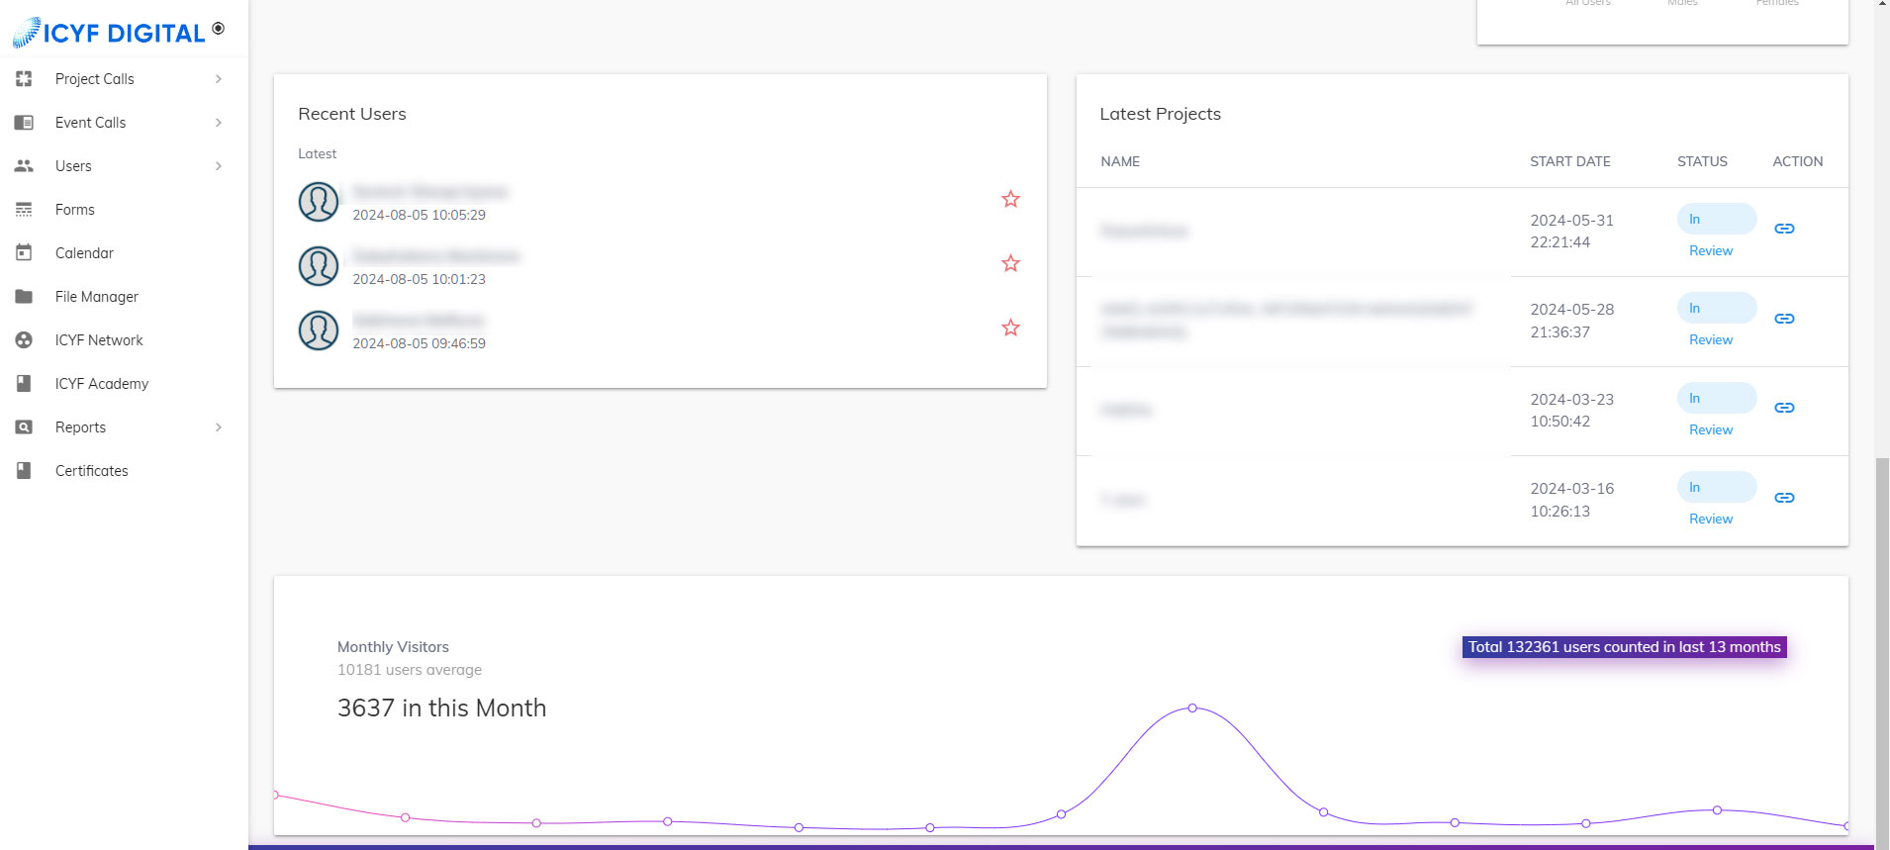Expand the Event Calls submenu chevron
This screenshot has height=850, width=1890.
point(219,123)
